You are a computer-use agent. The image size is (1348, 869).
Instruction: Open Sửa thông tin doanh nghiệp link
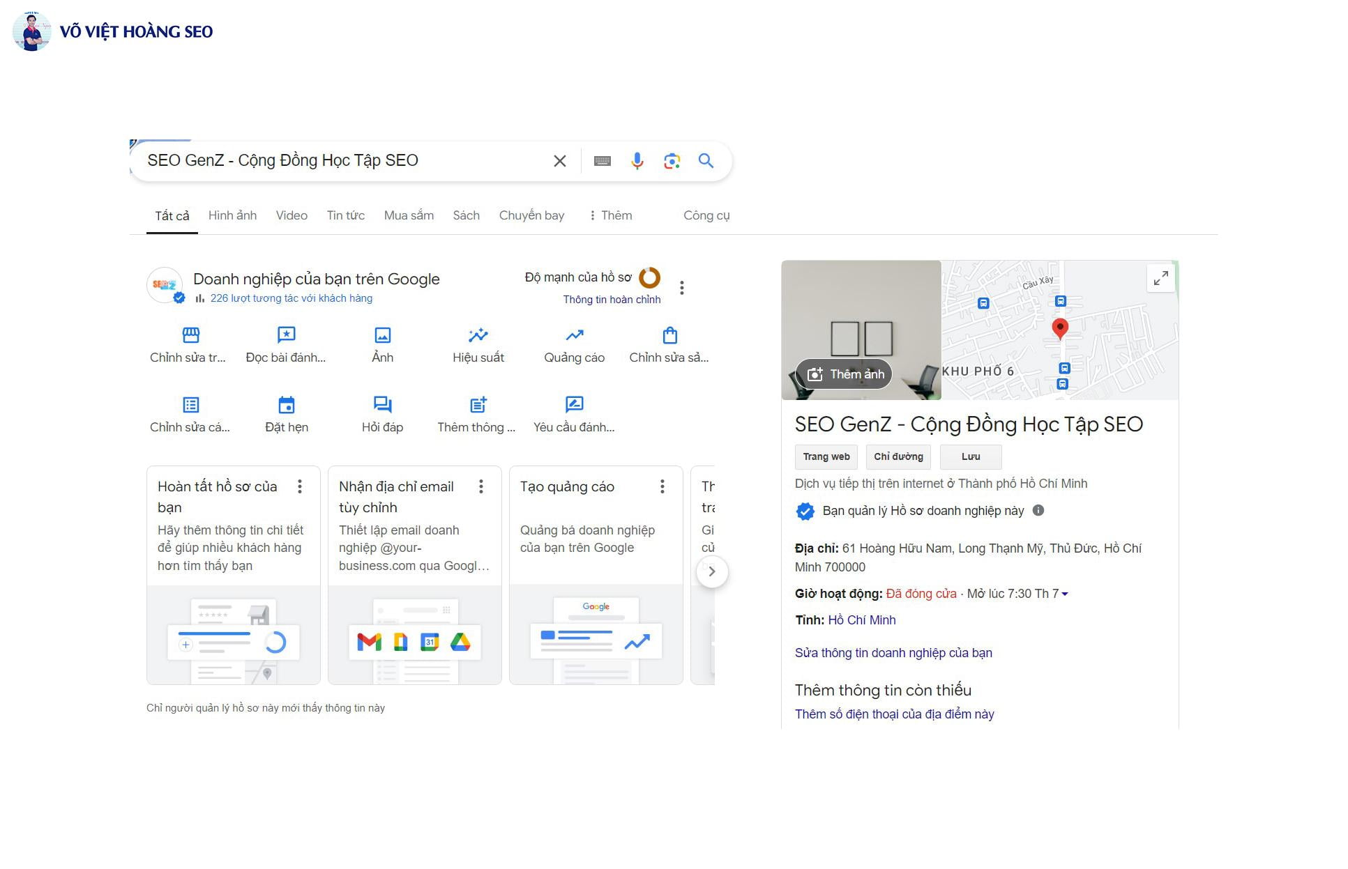(893, 653)
